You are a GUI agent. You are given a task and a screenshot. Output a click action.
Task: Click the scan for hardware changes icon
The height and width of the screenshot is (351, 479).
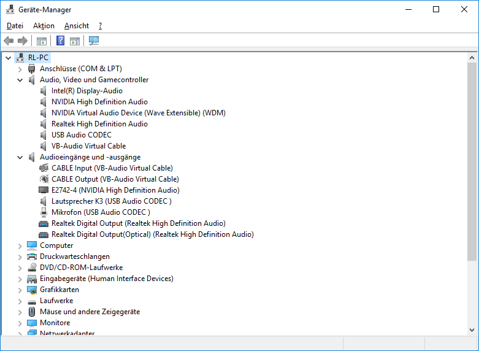click(94, 41)
